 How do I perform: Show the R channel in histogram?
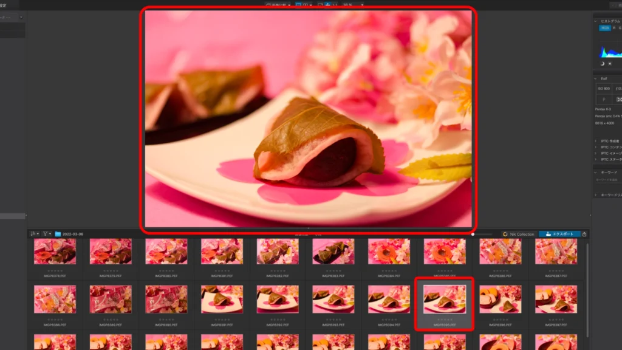coord(613,28)
